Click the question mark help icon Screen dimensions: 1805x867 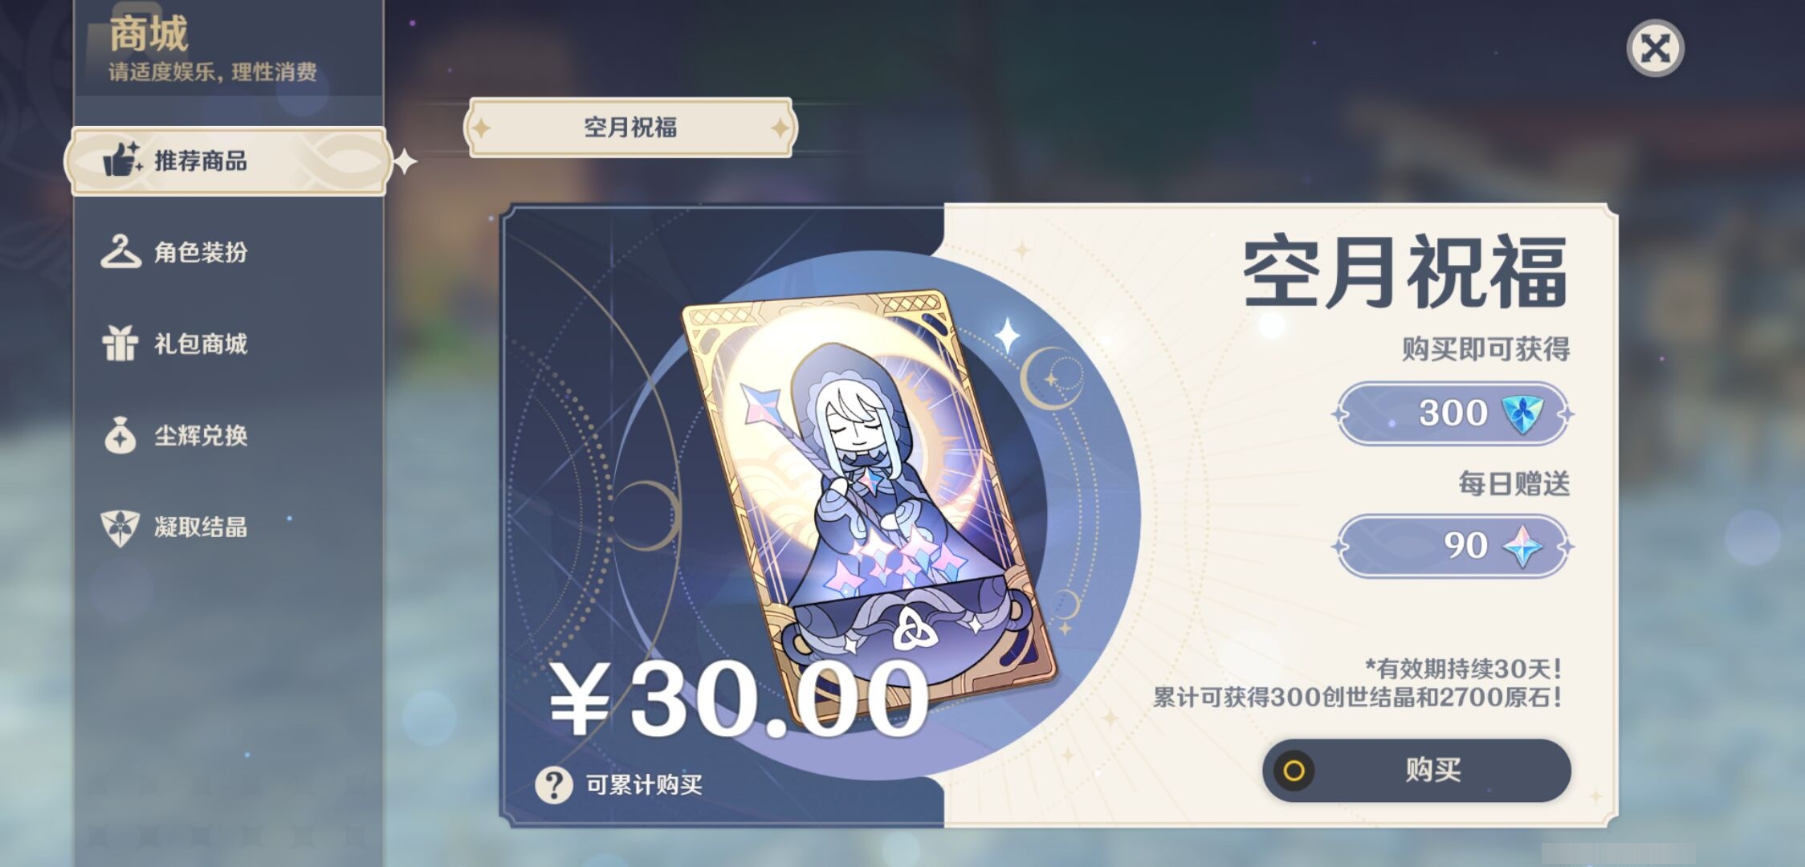point(554,784)
